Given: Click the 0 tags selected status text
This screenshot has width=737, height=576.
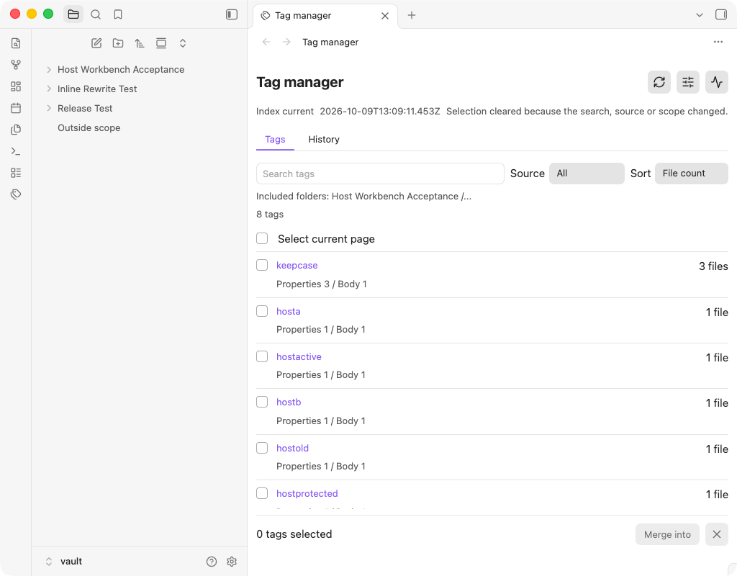Looking at the screenshot, I should click(x=294, y=534).
